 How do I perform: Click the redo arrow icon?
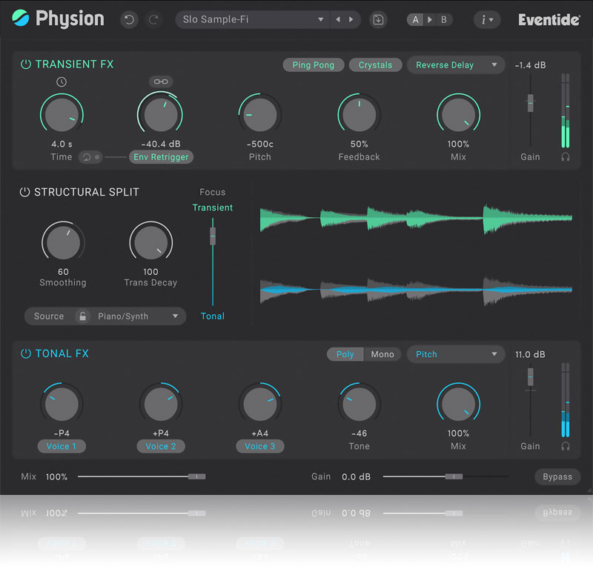[153, 20]
